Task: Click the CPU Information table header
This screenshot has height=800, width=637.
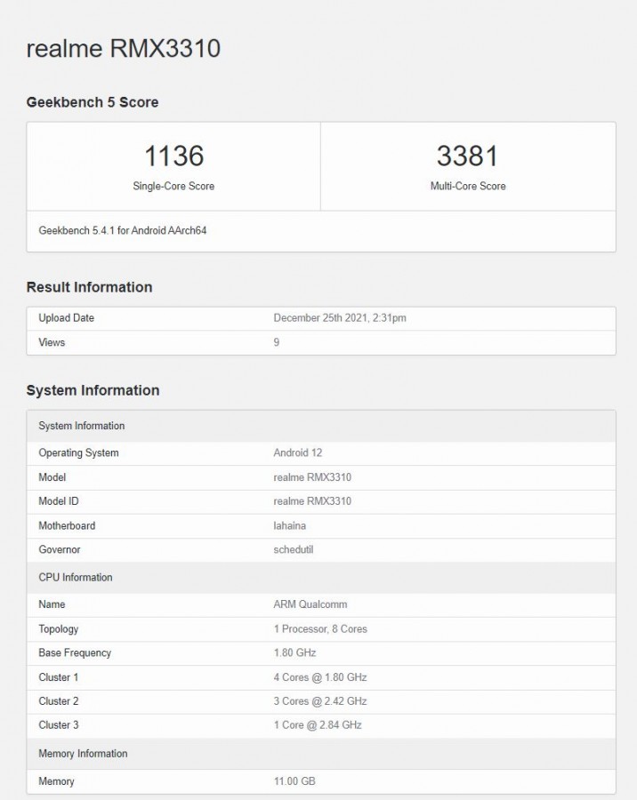Action: (76, 578)
